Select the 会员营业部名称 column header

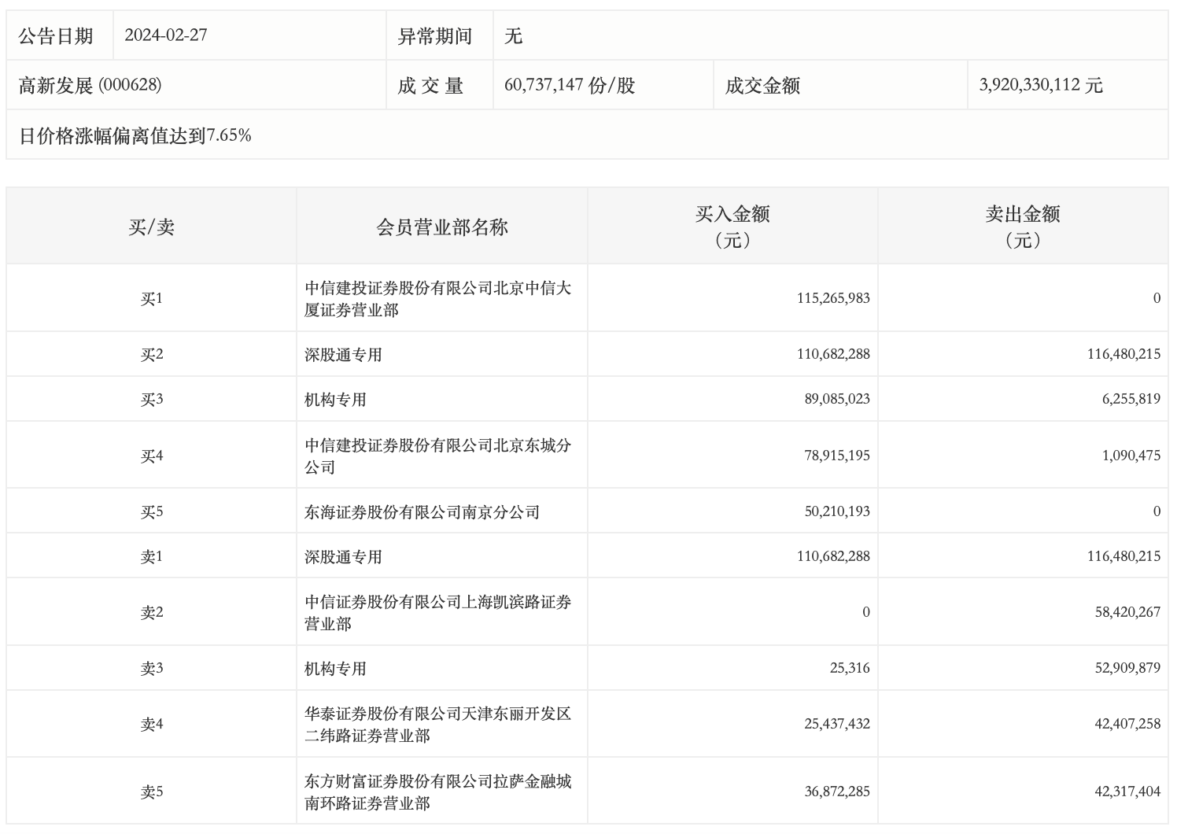tap(442, 227)
